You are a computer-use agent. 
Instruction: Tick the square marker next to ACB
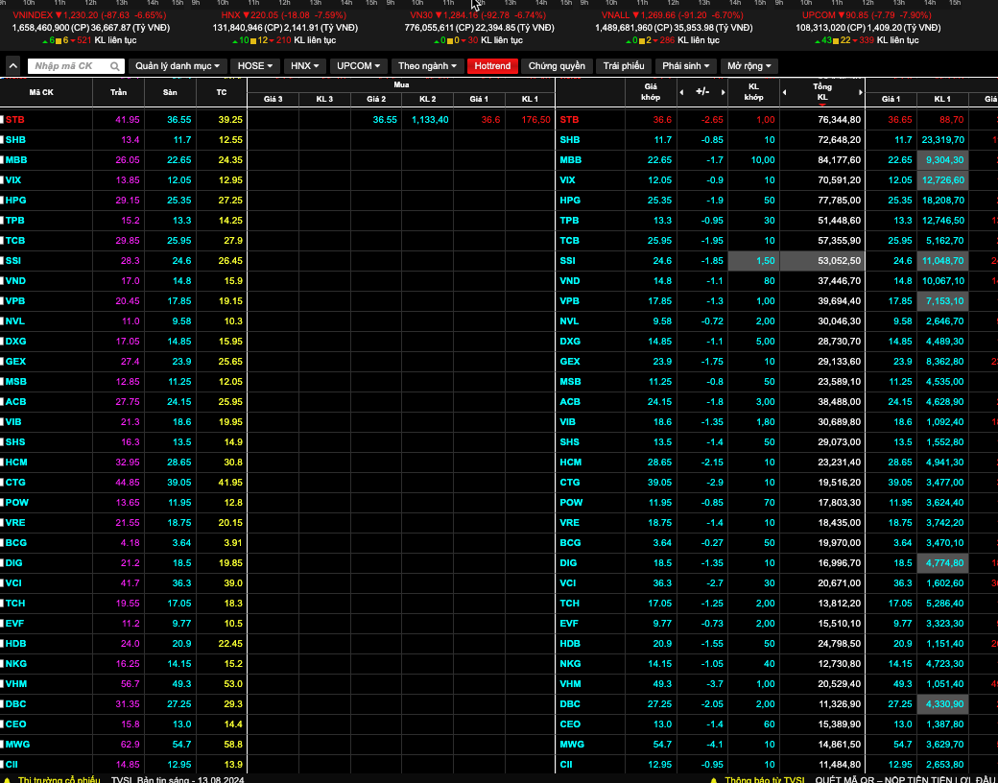pyautogui.click(x=2, y=402)
